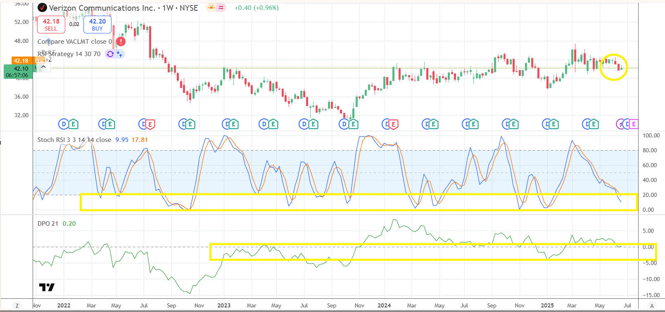Open the red exclamation error icon on Compare VACLMT
The height and width of the screenshot is (312, 665).
coord(121,41)
